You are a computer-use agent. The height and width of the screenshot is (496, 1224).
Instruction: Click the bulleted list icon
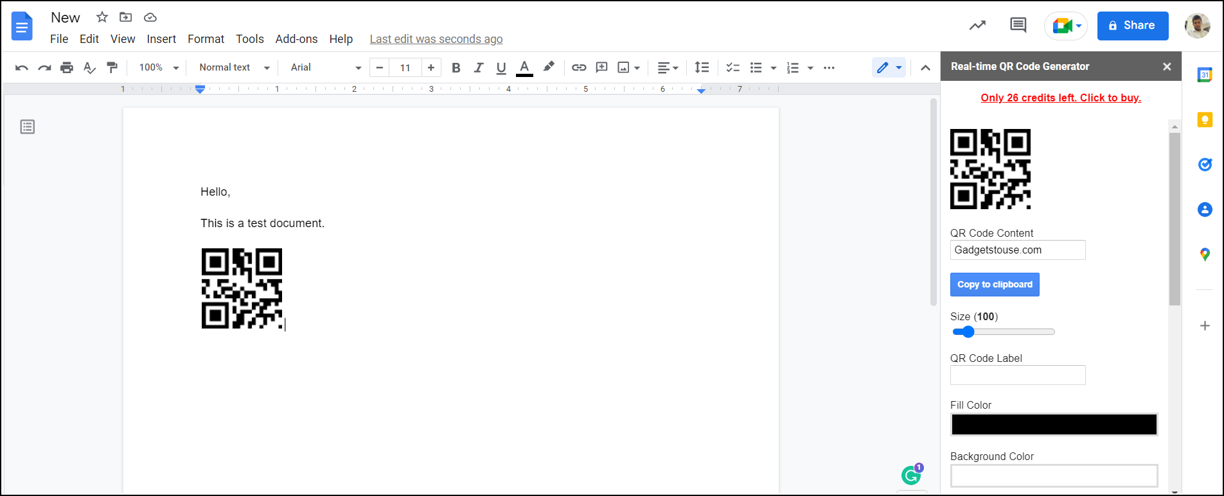coord(756,67)
